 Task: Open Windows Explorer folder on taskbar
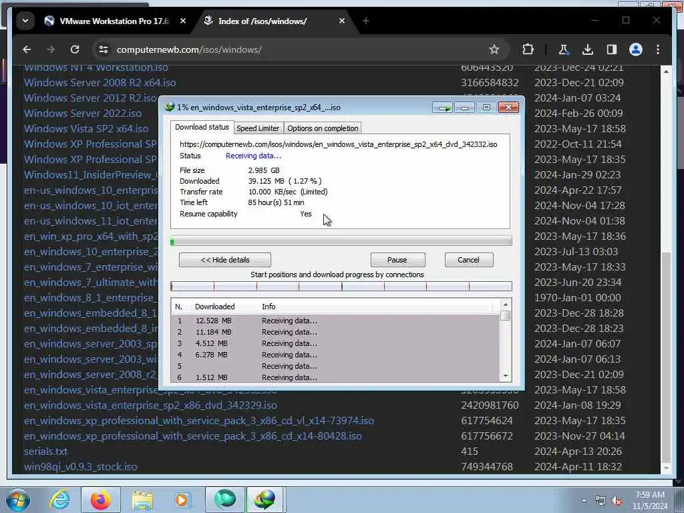(142, 500)
